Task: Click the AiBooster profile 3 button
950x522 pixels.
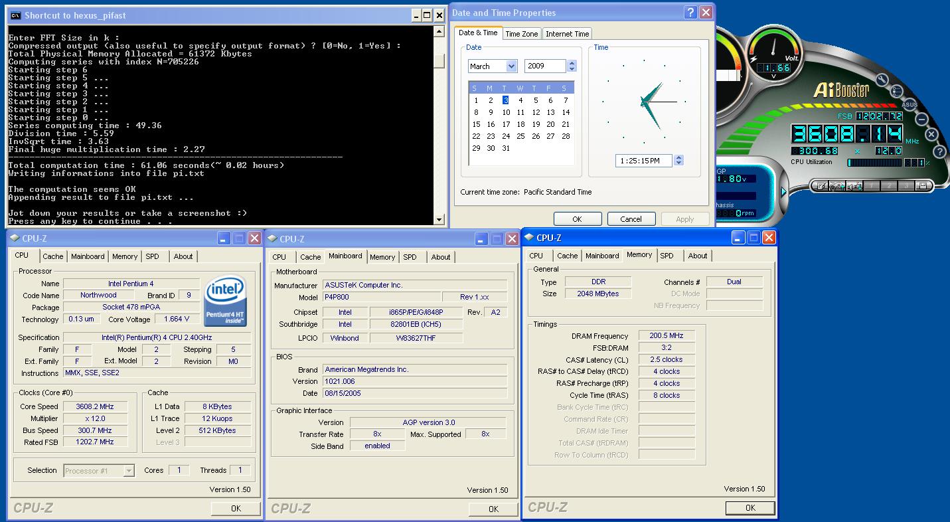Action: (x=906, y=186)
